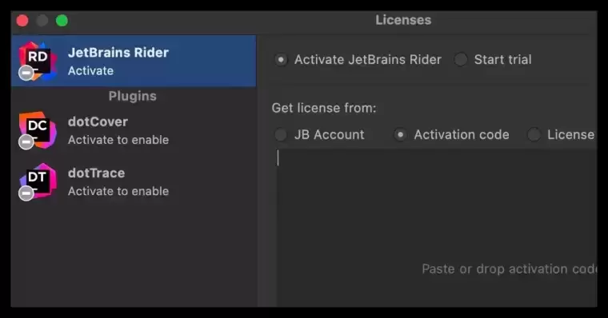
Task: Click inside the activation code text area
Action: pyautogui.click(x=437, y=228)
